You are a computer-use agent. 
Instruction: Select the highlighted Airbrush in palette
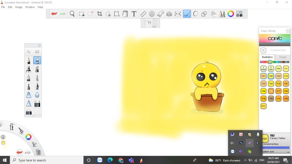point(37,60)
